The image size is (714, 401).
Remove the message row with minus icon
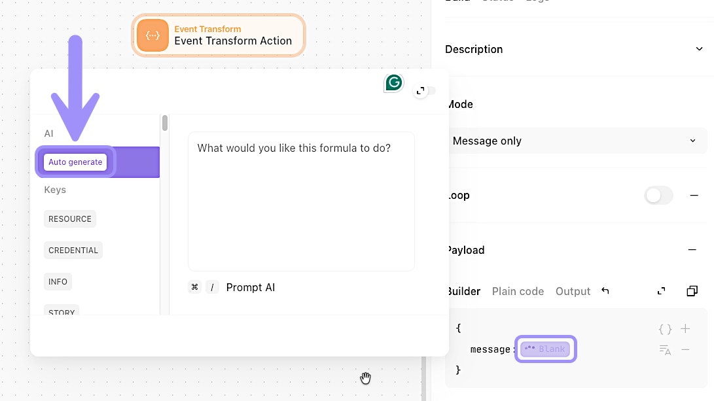[x=685, y=350]
